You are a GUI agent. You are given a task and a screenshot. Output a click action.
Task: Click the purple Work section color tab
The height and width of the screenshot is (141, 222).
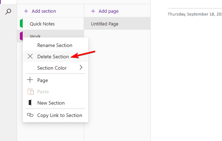click(x=21, y=36)
